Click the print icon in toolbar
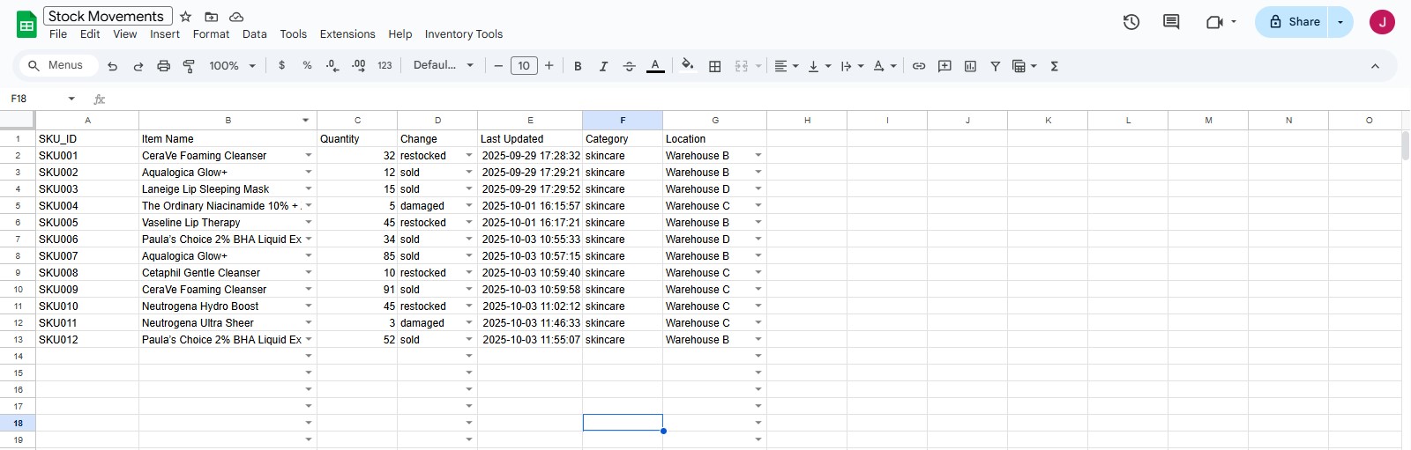Screen dimensions: 1411x450 (x=163, y=66)
